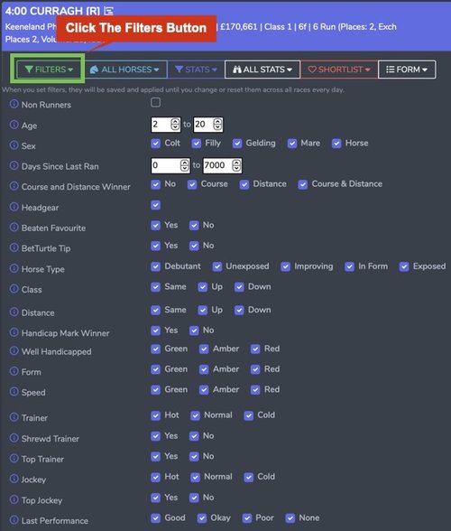Screen dimensions: 451x531
Task: Open the FILTERS dropdown
Action: [49, 70]
